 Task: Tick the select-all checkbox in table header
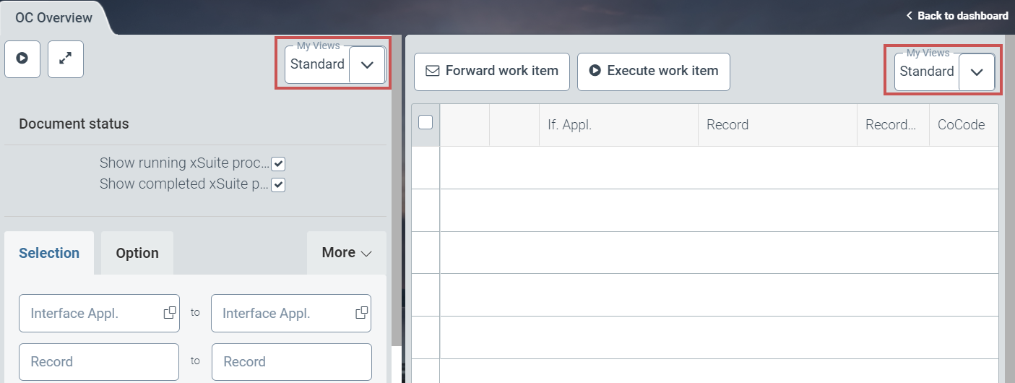426,122
